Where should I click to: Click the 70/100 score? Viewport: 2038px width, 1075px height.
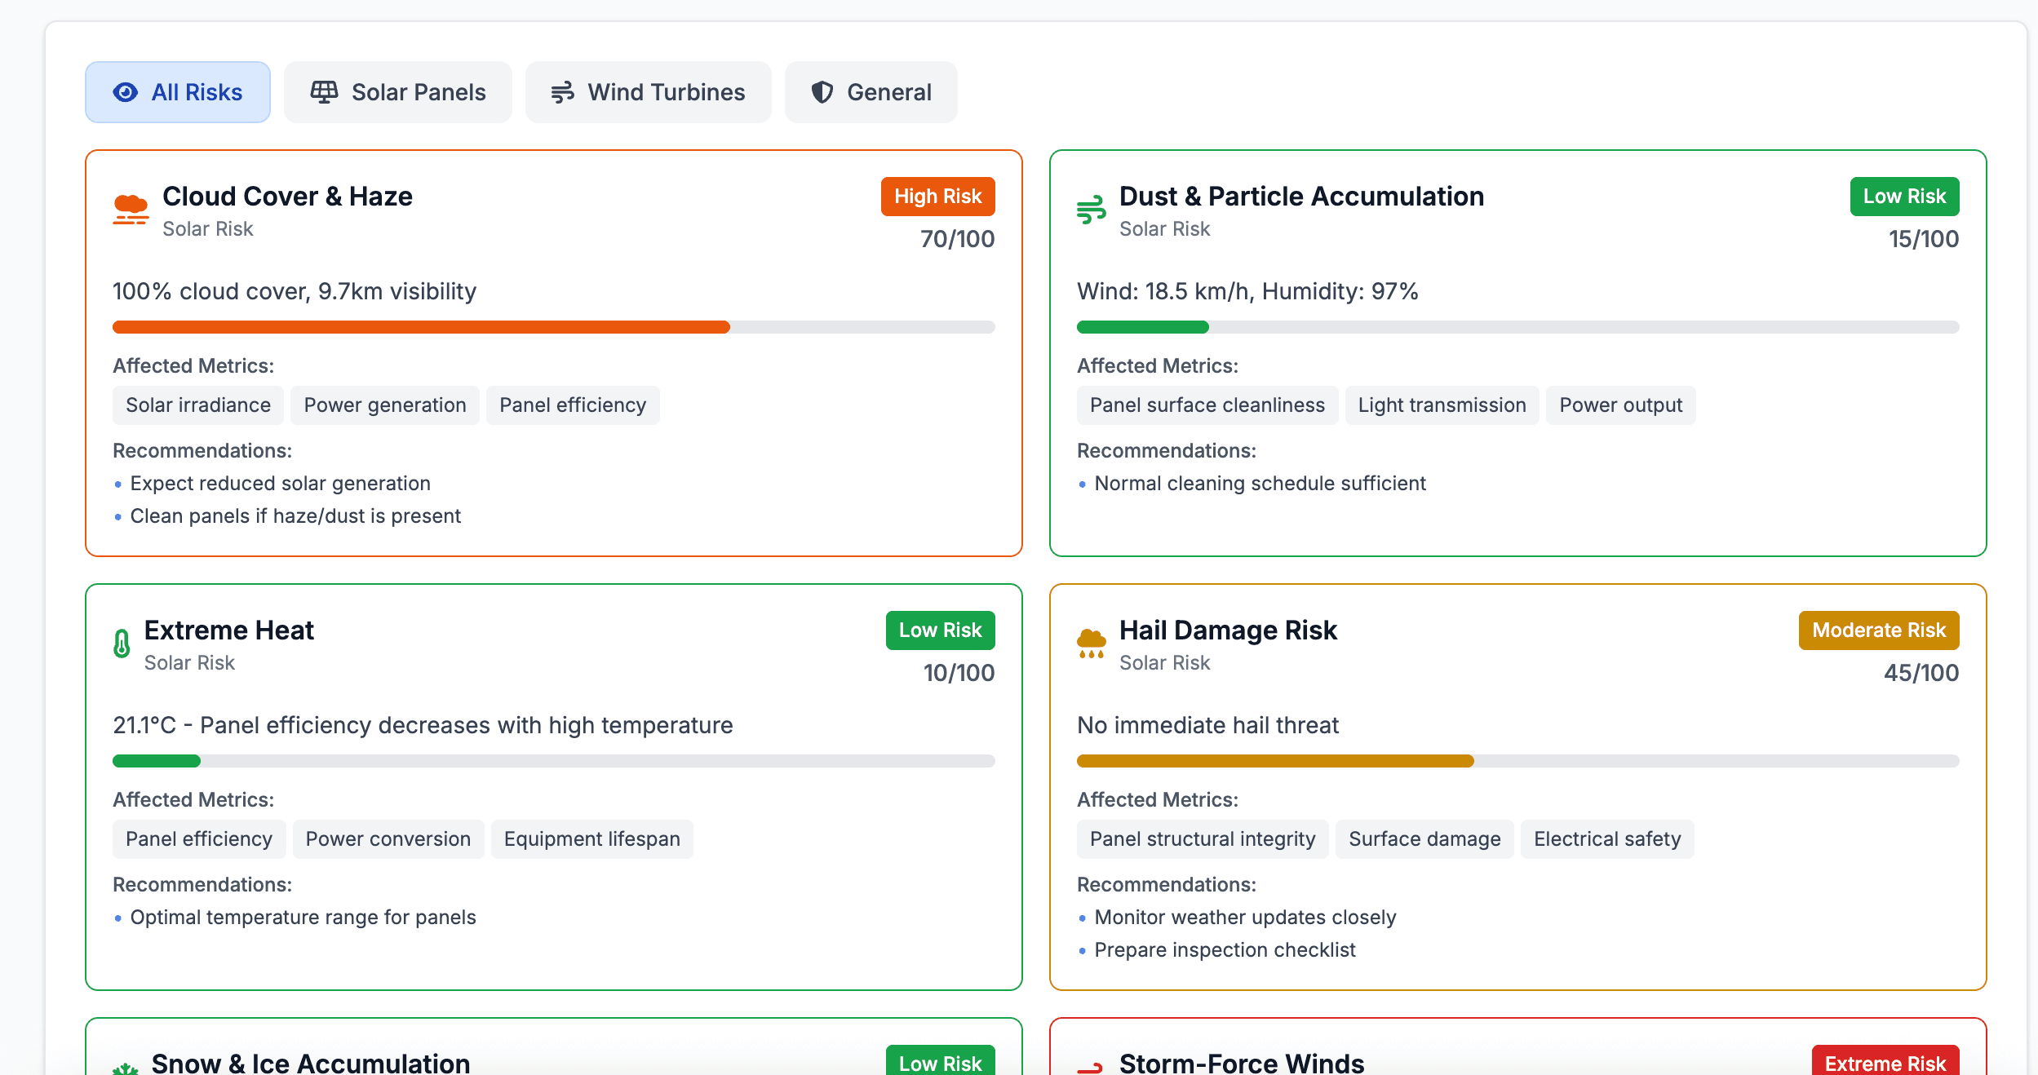(958, 239)
